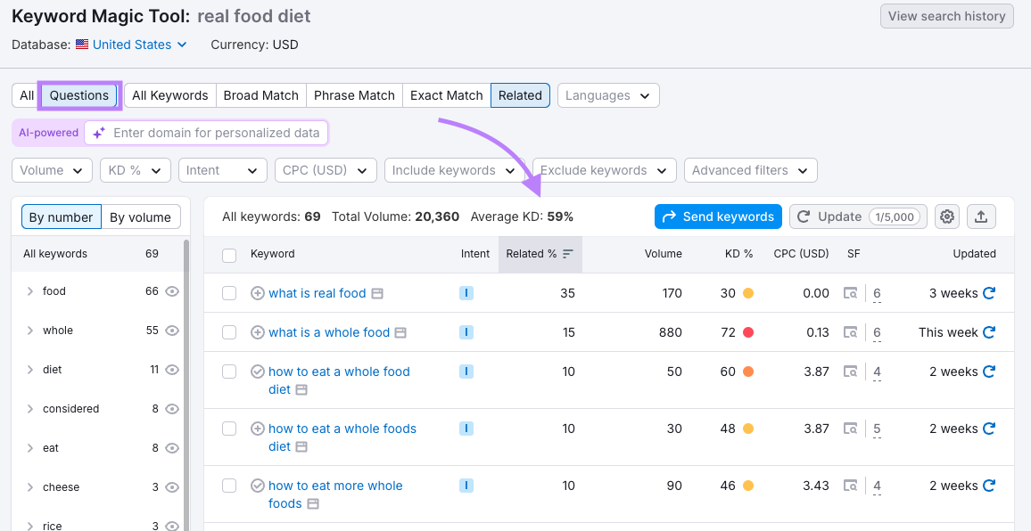The image size is (1031, 531).
Task: Refresh metrics icon on "what is a whole food" row
Action: [x=990, y=331]
